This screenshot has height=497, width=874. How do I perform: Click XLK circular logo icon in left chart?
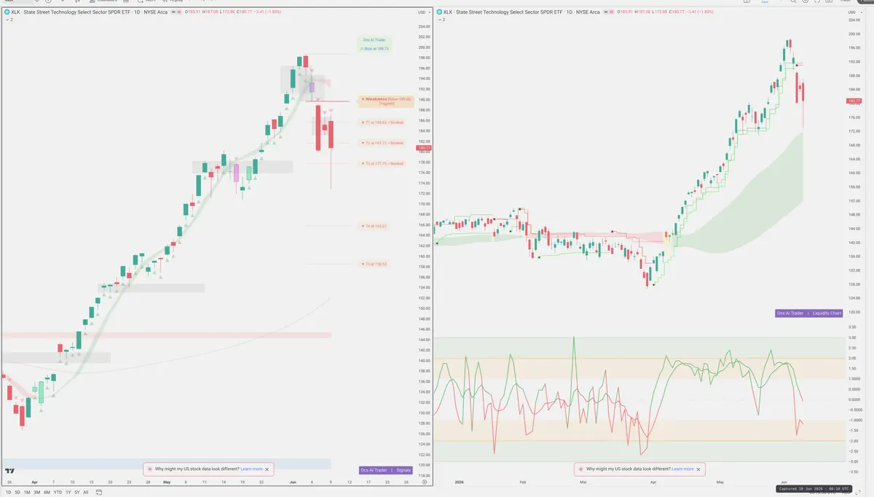(7, 12)
